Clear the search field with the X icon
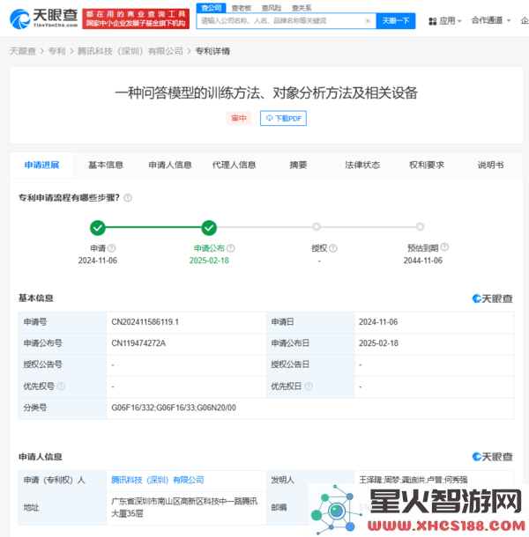529x537 pixels. pos(368,21)
